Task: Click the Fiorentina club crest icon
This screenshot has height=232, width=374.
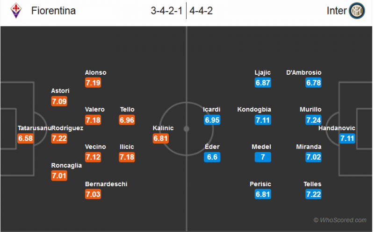Action: coord(15,11)
